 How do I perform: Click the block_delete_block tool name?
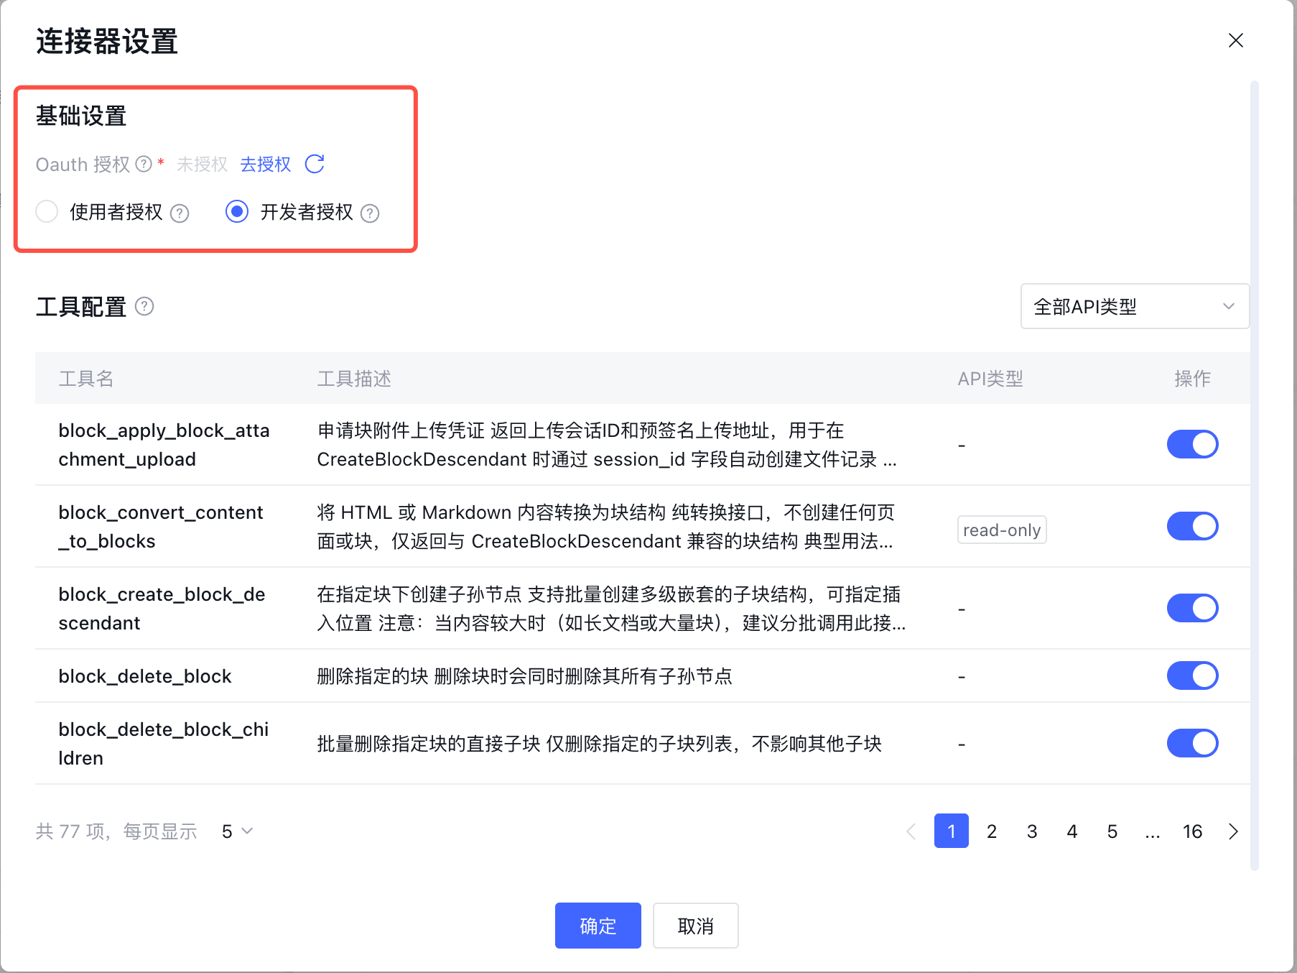tap(145, 676)
